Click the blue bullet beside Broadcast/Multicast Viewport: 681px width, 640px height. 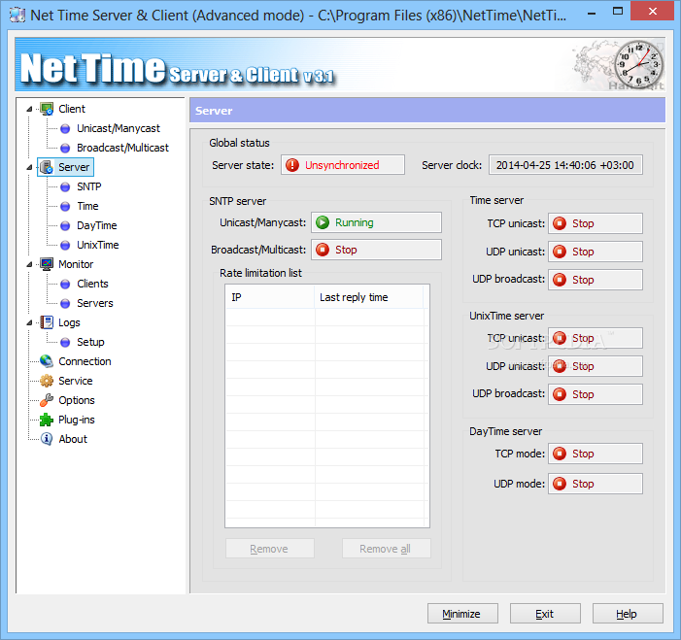coord(65,148)
